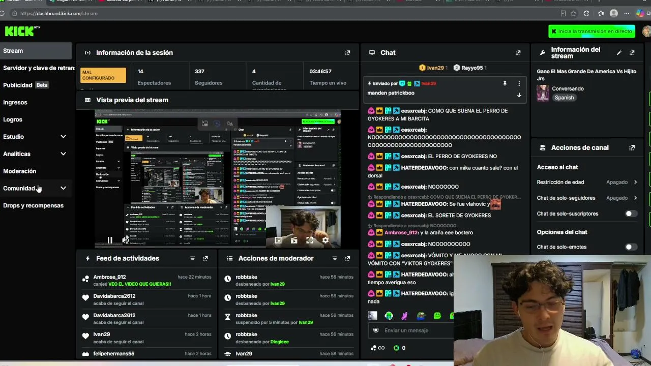Viewport: 651px width, 366px height.
Task: Toggle Chat de solo-suscriptores switch
Action: coord(631,214)
